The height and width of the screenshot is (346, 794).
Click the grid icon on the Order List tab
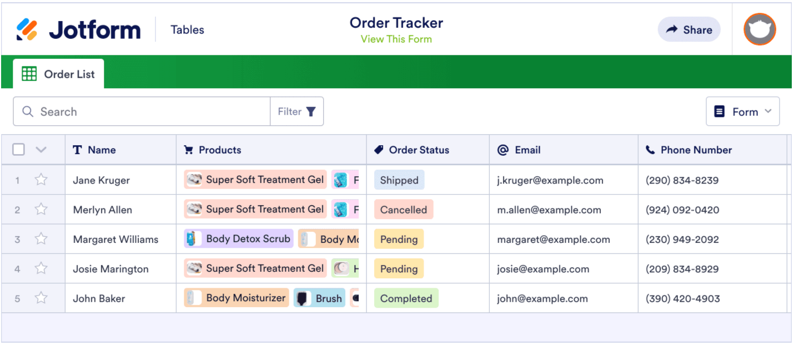(29, 73)
